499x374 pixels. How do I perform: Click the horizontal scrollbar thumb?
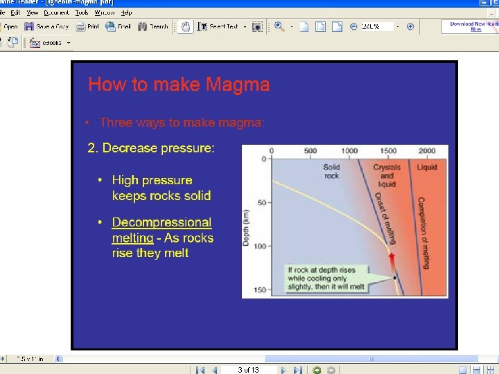point(371,359)
